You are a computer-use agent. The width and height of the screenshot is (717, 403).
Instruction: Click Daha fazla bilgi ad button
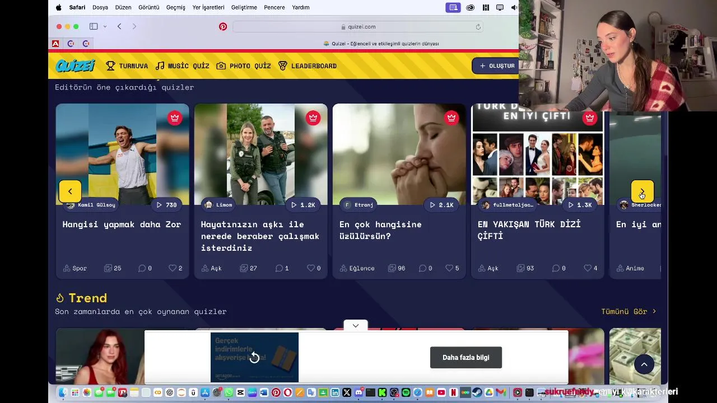coord(466,358)
